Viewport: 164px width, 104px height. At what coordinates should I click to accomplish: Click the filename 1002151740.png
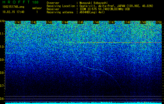click(x=14, y=7)
